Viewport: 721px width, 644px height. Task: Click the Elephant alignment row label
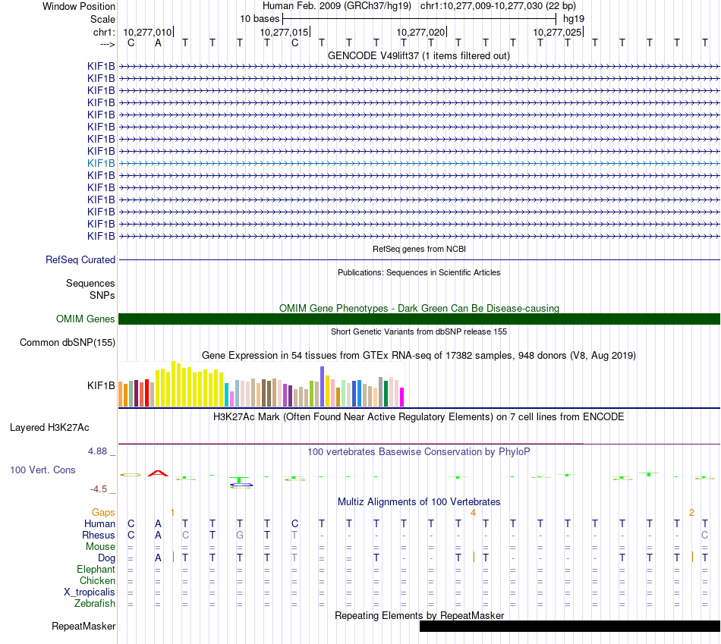tap(96, 569)
